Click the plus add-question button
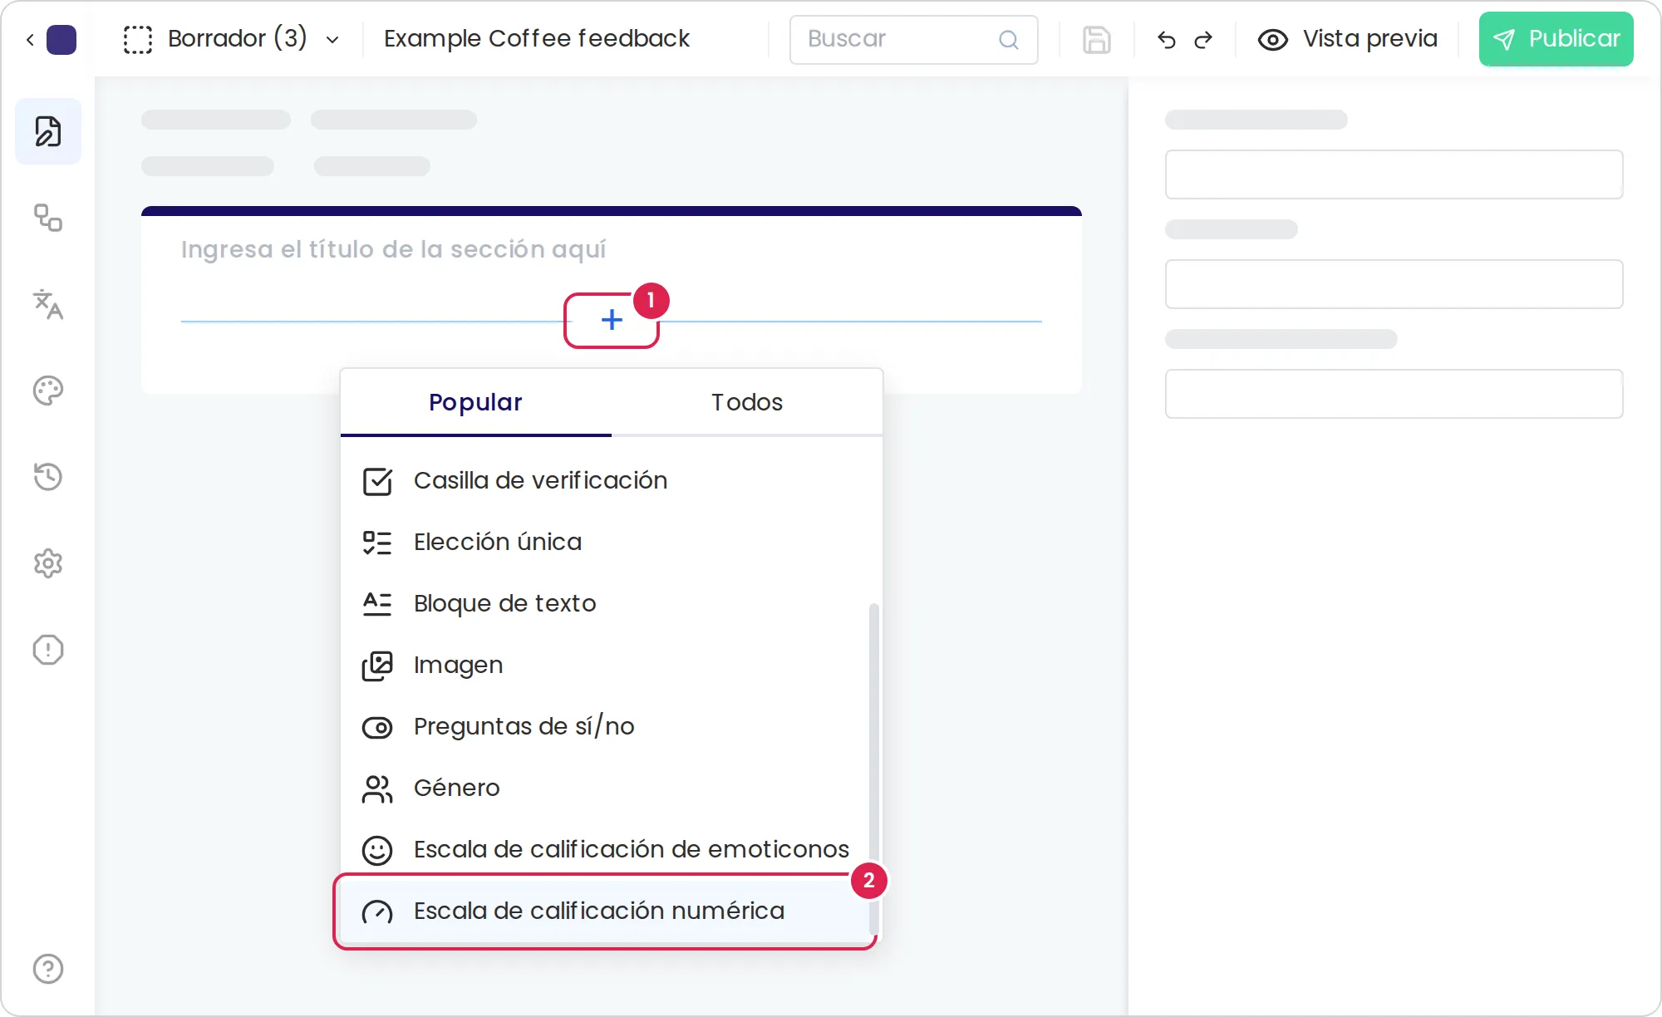Screen dimensions: 1662x1017 (612, 320)
